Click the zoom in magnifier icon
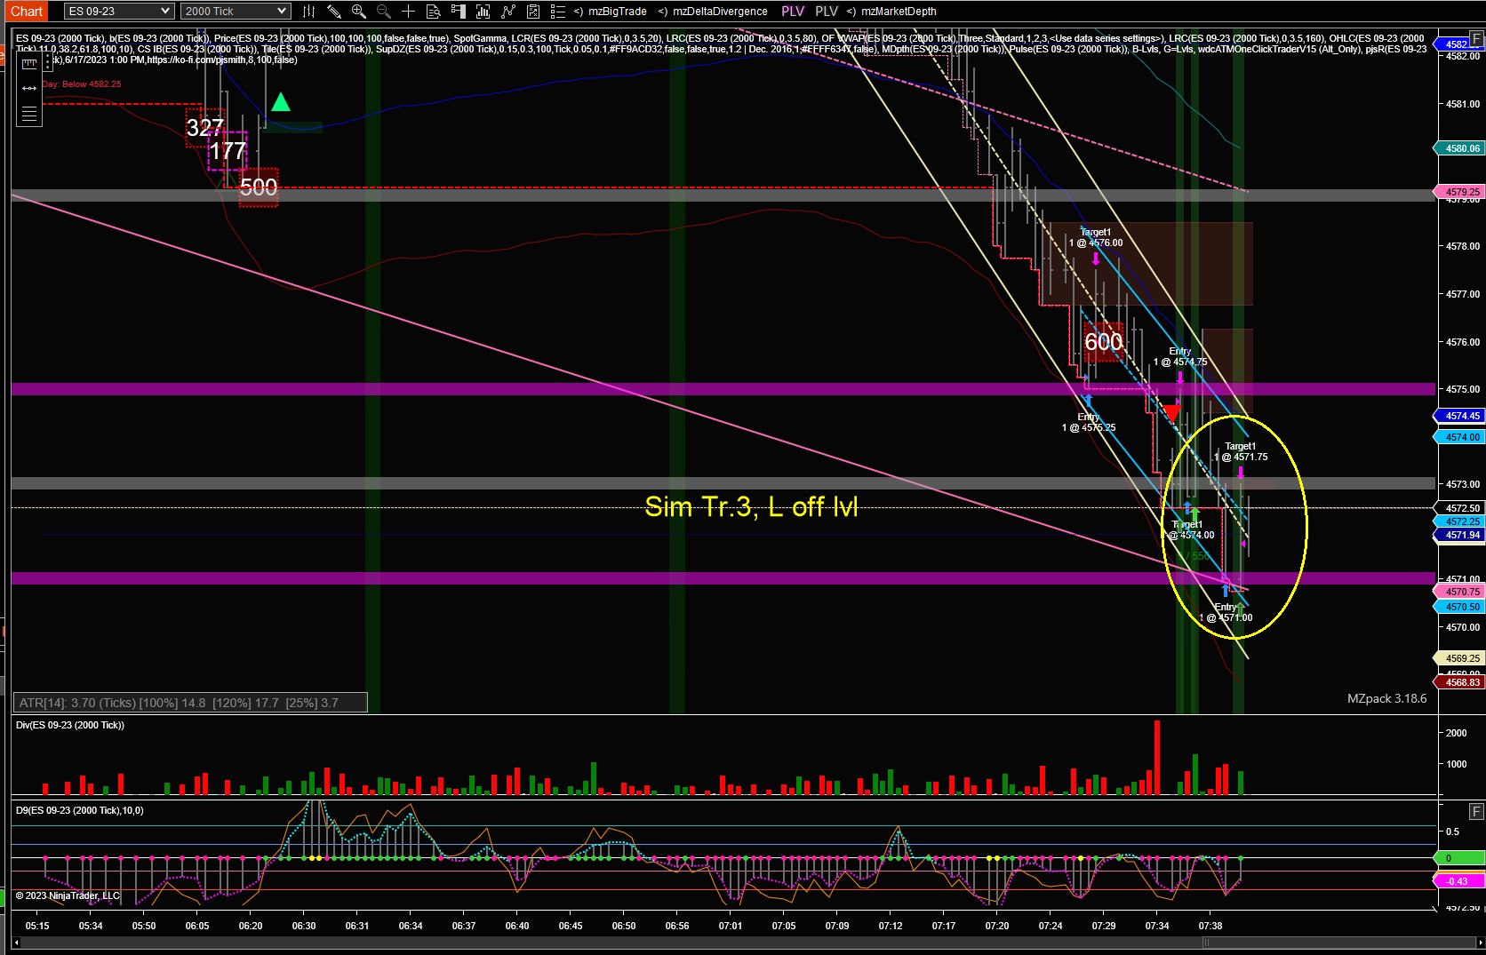 359,12
